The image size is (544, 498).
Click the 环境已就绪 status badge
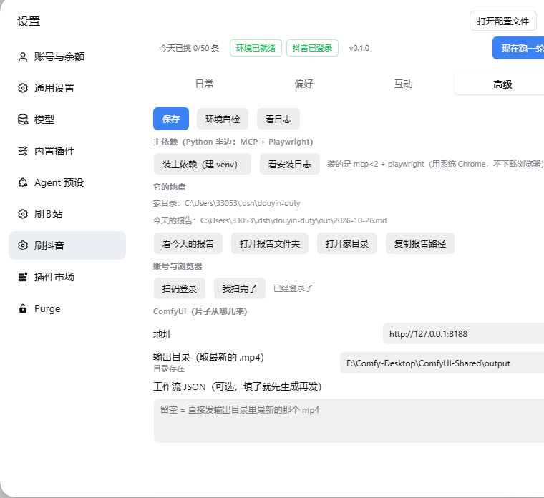click(256, 48)
